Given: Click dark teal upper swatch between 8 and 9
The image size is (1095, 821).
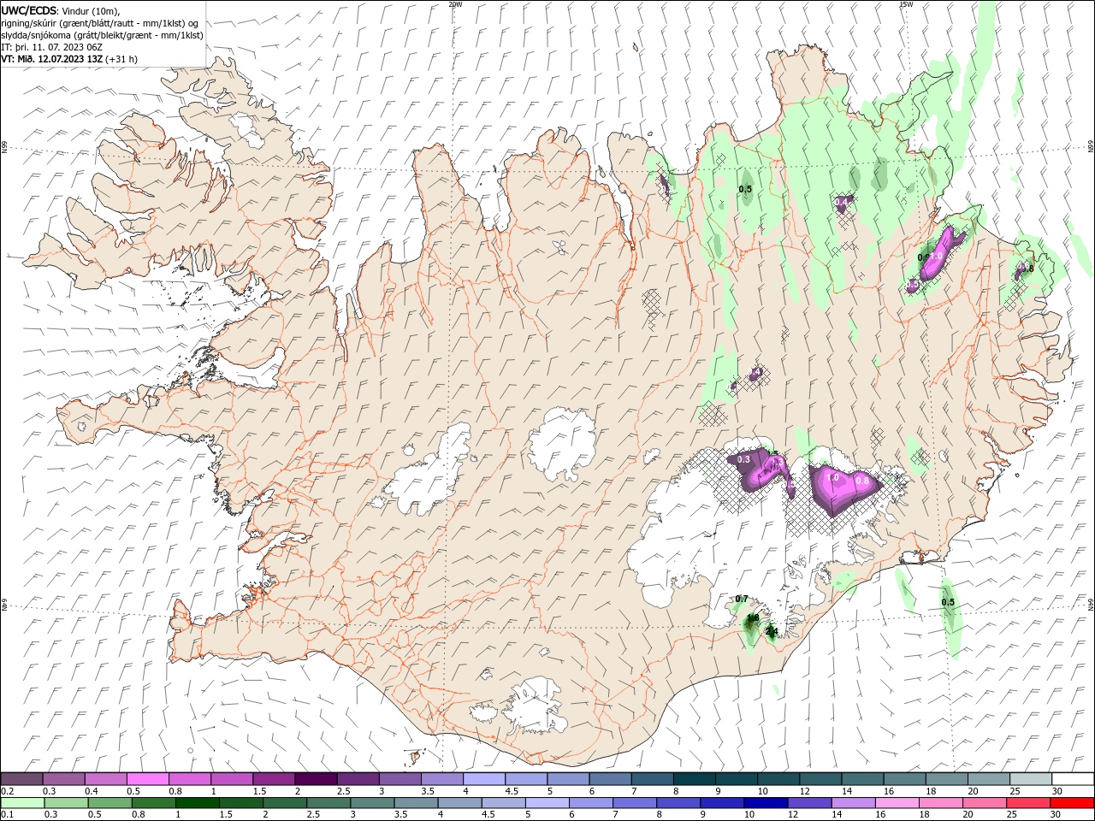Looking at the screenshot, I should click(x=695, y=779).
